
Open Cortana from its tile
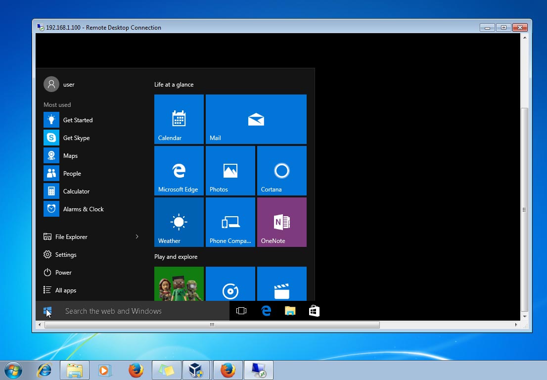coord(281,170)
